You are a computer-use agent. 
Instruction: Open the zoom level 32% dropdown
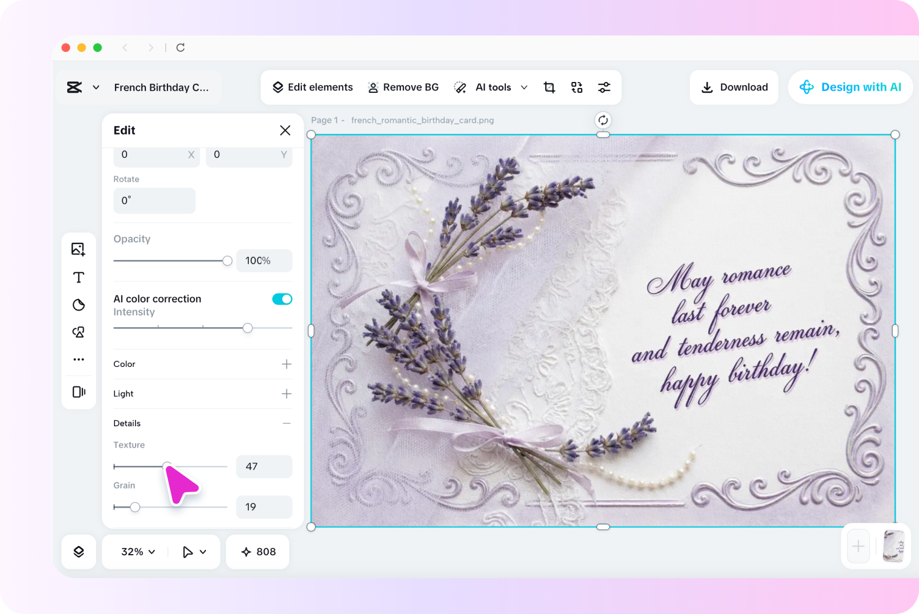(x=136, y=551)
